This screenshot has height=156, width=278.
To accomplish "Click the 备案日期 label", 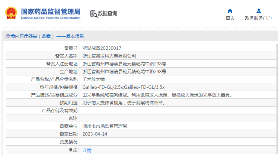I will [68, 134].
